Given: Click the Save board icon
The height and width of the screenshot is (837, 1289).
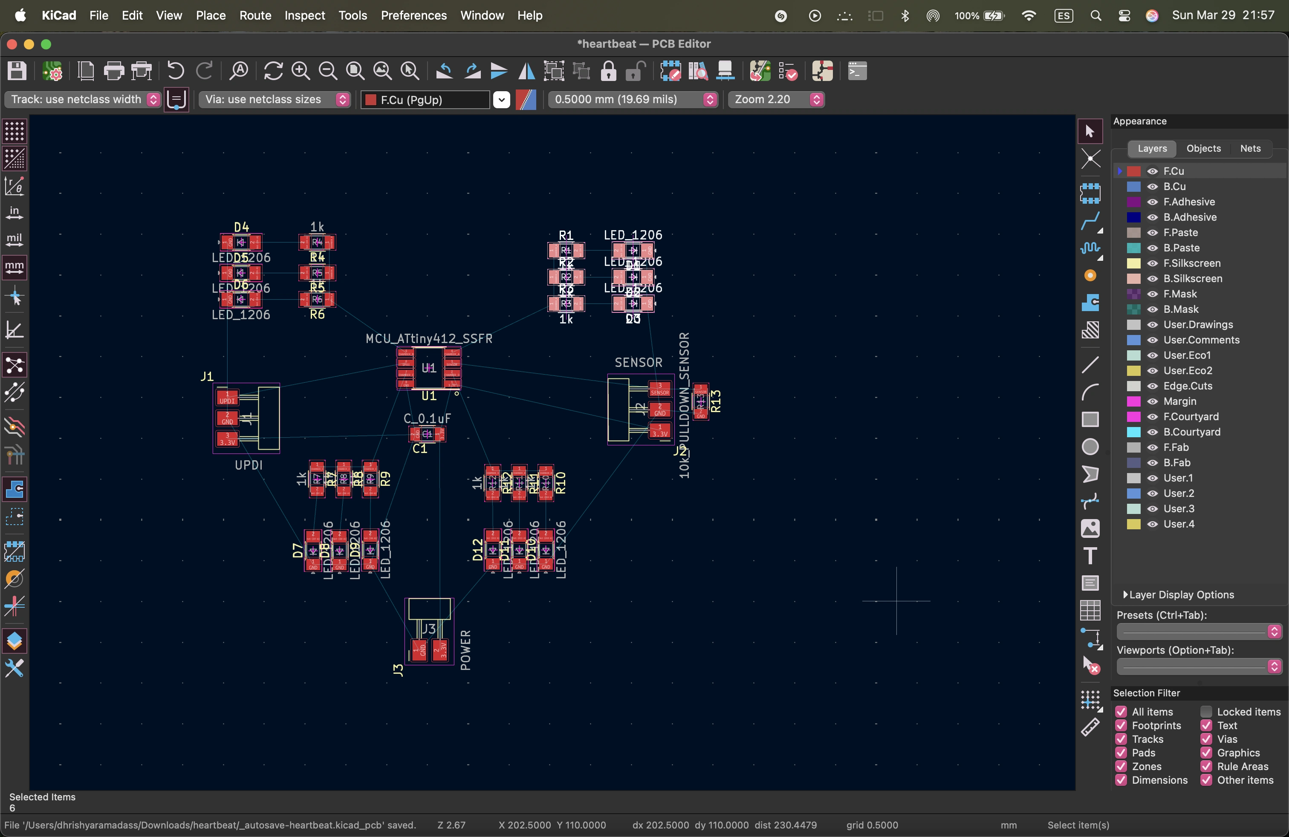Looking at the screenshot, I should 17,71.
